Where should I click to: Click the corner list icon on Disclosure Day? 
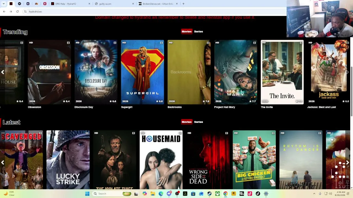115,43
